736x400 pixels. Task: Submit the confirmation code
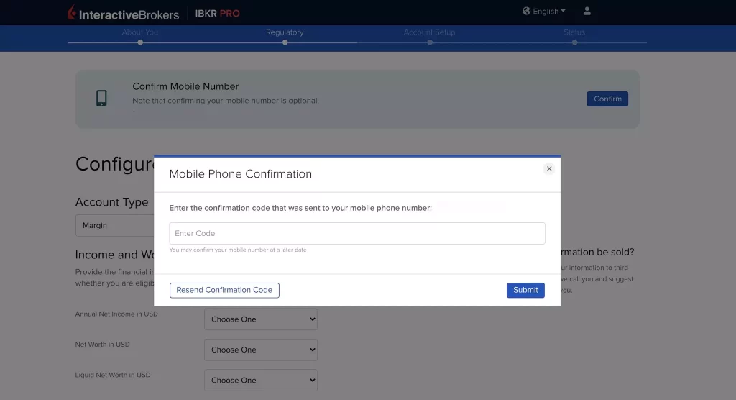coord(525,290)
